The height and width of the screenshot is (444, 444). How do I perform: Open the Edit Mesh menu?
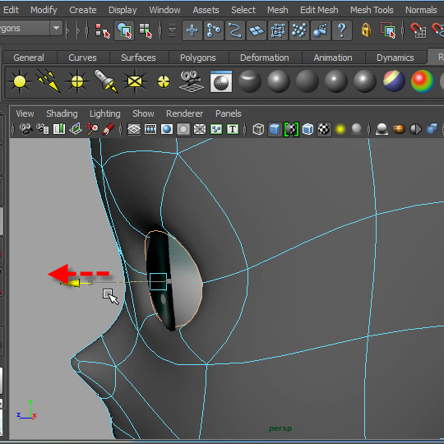(x=319, y=10)
